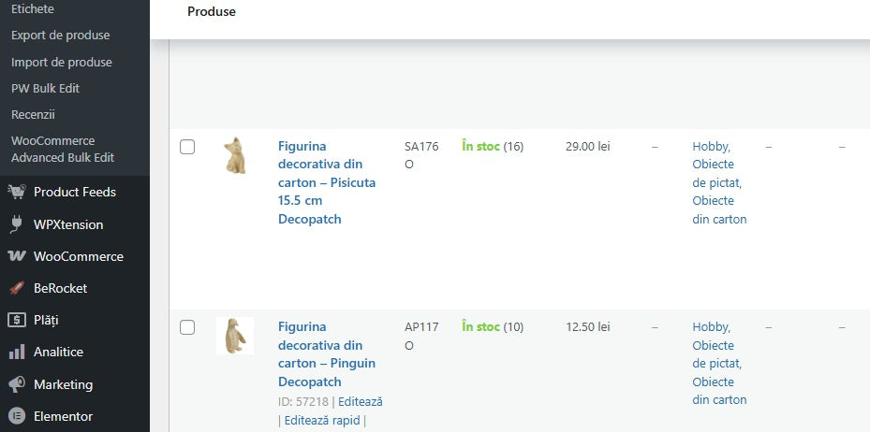The height and width of the screenshot is (432, 870).
Task: Click the Elementor sidebar icon
Action: pos(16,416)
